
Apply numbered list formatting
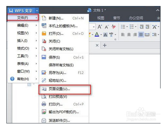[132, 27]
